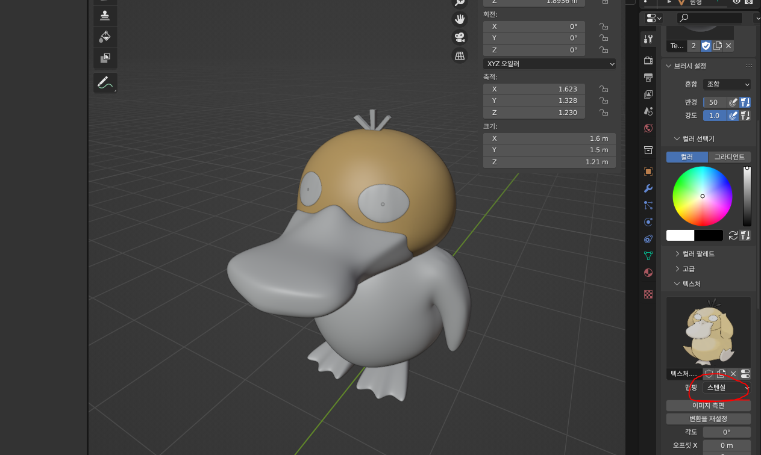Toggle fake user shield for texture
The image size is (761, 455).
(x=709, y=374)
